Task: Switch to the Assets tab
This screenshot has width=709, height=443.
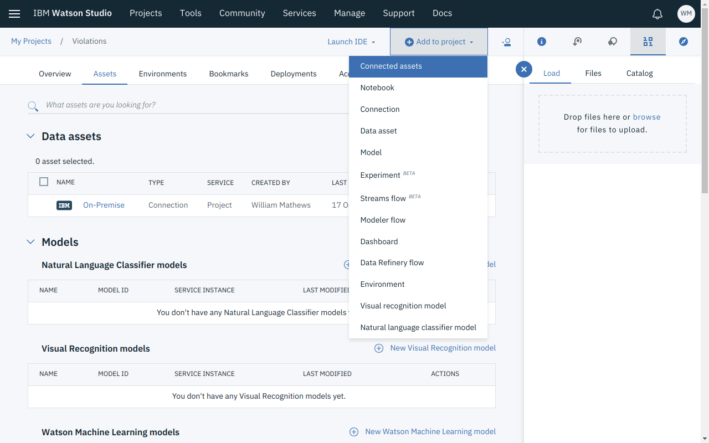Action: coord(105,74)
